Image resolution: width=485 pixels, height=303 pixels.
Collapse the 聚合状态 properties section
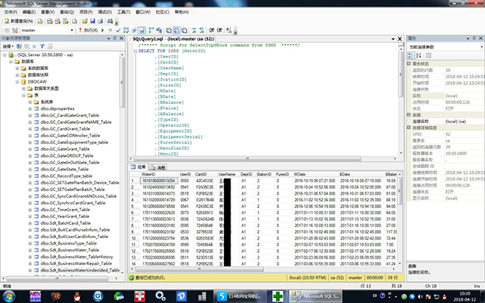(409, 63)
